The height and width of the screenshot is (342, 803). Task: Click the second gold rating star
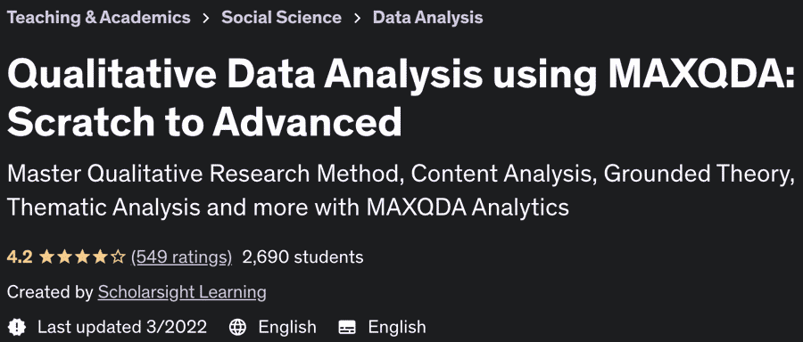64,256
